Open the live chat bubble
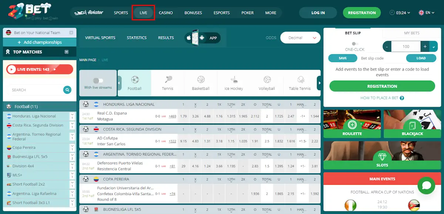 click(x=426, y=186)
